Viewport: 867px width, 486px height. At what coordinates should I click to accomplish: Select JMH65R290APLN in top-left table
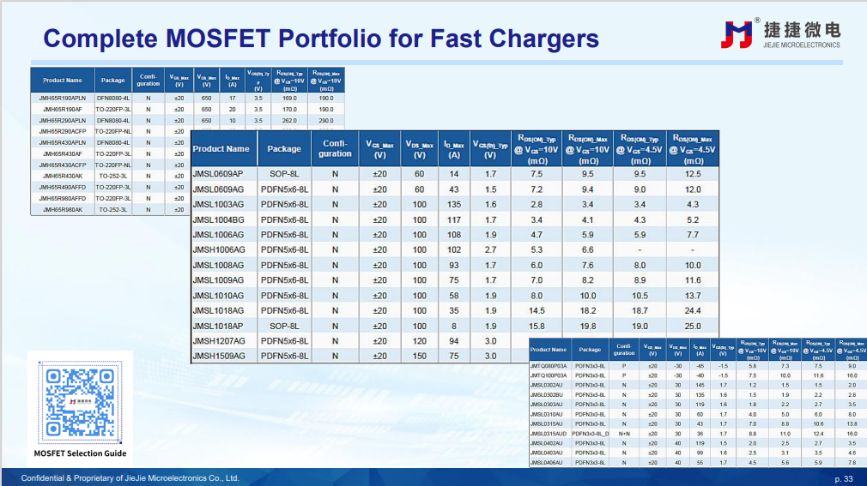pyautogui.click(x=63, y=120)
